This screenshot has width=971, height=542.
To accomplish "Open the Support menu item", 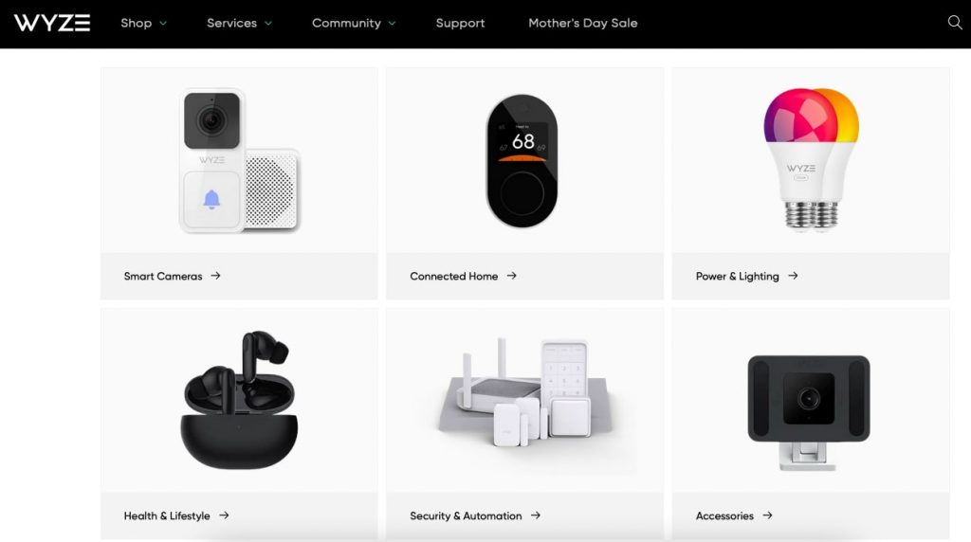I will [x=460, y=23].
